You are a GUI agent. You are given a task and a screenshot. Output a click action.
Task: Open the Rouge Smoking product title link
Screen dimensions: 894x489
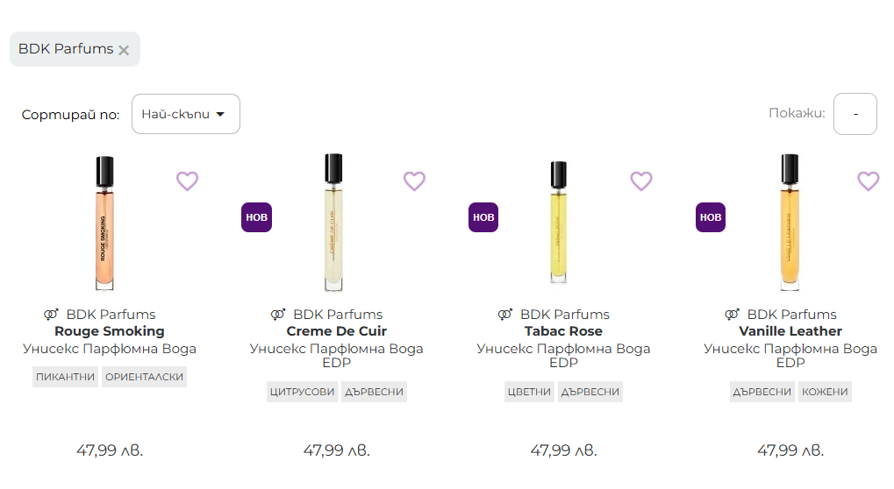110,331
